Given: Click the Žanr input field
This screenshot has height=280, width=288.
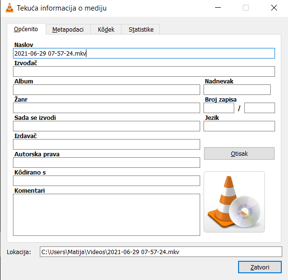Looking at the screenshot, I should 106,108.
